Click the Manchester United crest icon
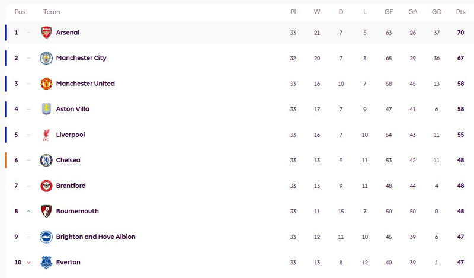 point(46,84)
